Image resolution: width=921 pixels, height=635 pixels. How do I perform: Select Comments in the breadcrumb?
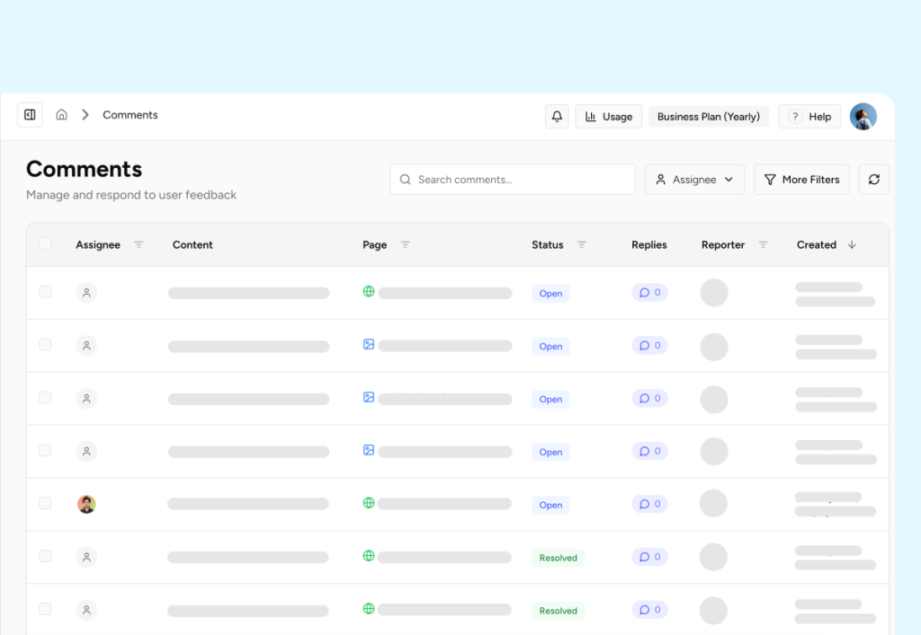tap(130, 115)
